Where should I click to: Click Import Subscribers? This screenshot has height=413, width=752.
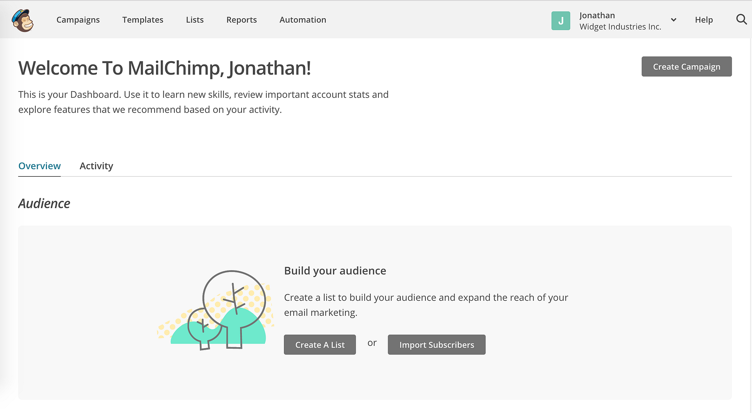pyautogui.click(x=437, y=345)
